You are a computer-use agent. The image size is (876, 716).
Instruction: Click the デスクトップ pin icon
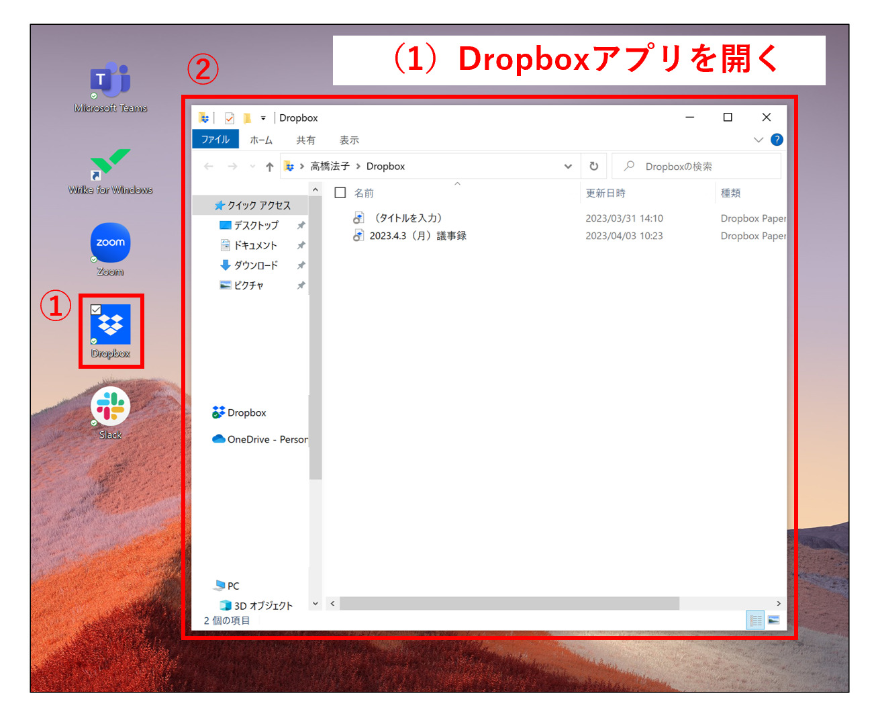(x=301, y=225)
